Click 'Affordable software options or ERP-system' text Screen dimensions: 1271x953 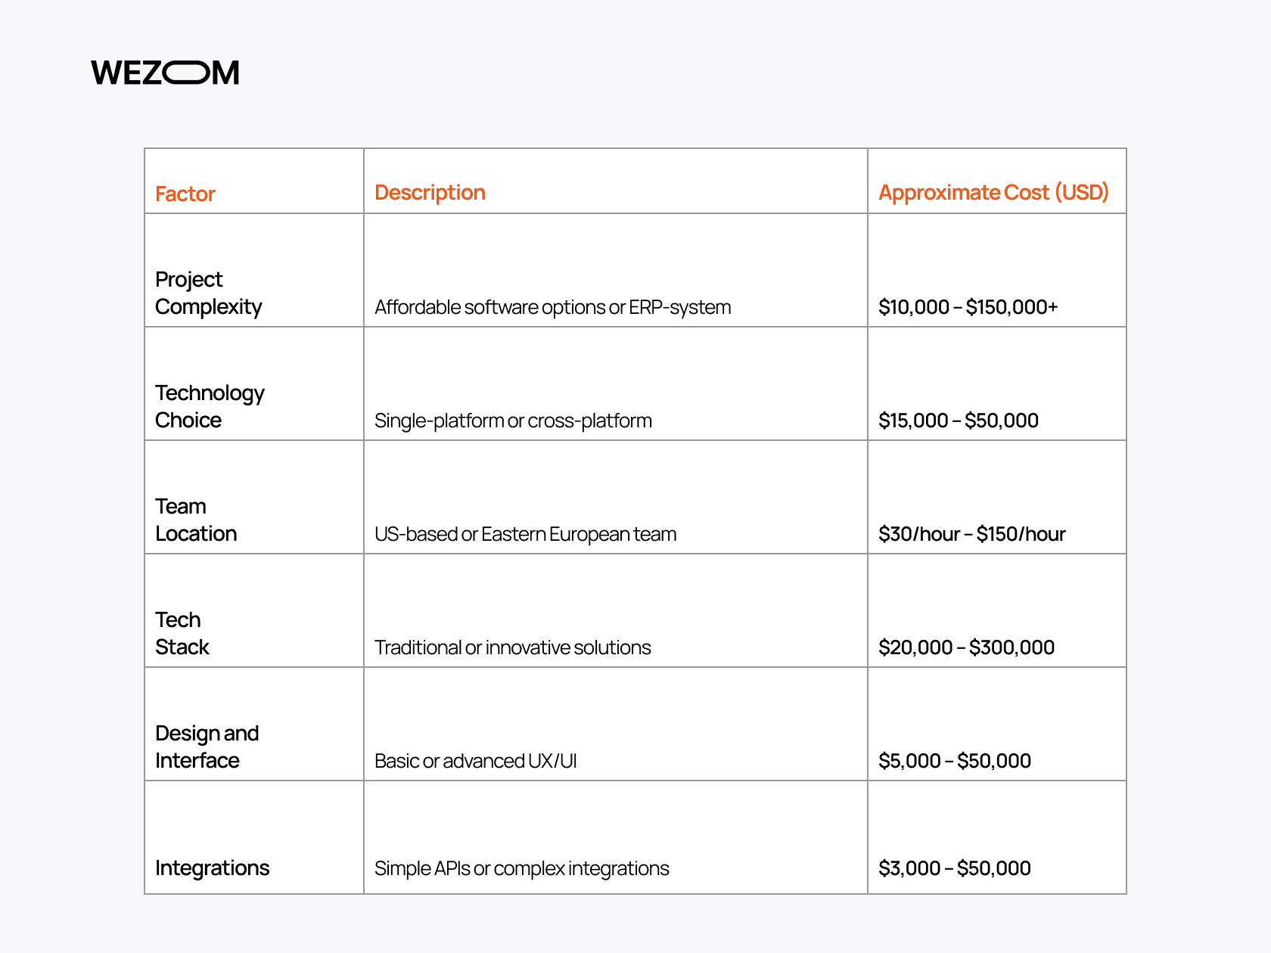[552, 307]
